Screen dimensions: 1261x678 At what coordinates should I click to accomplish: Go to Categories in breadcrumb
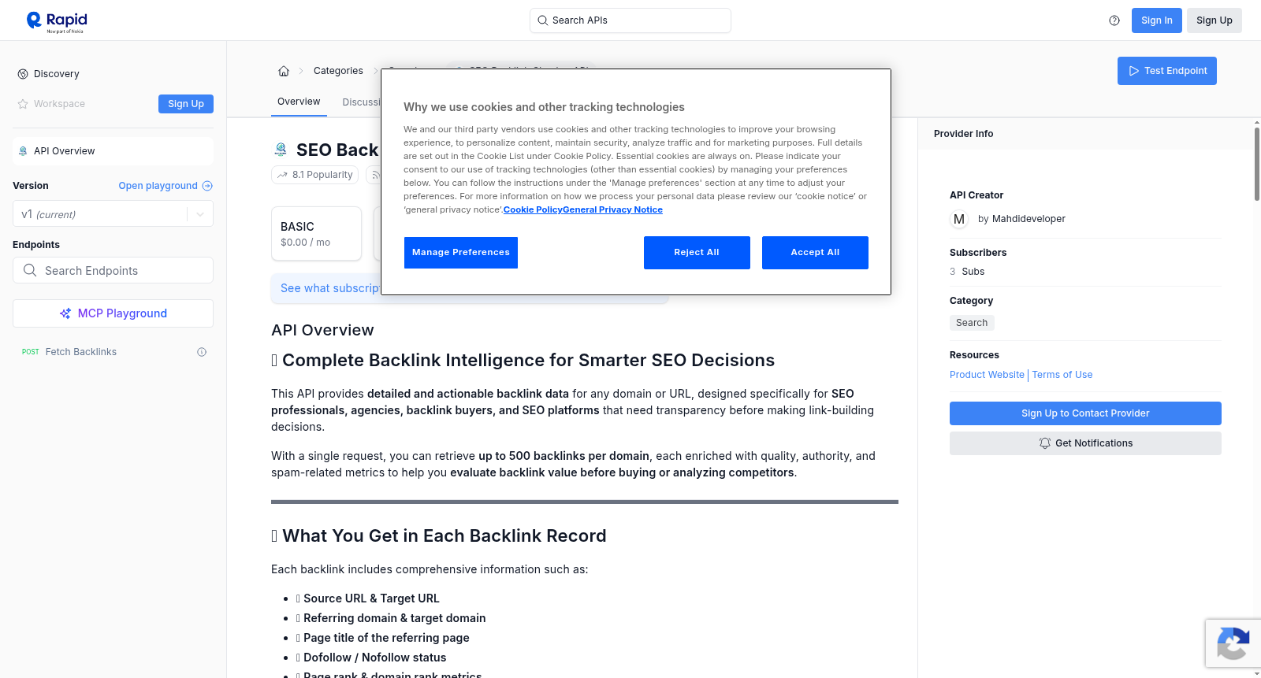click(x=338, y=71)
